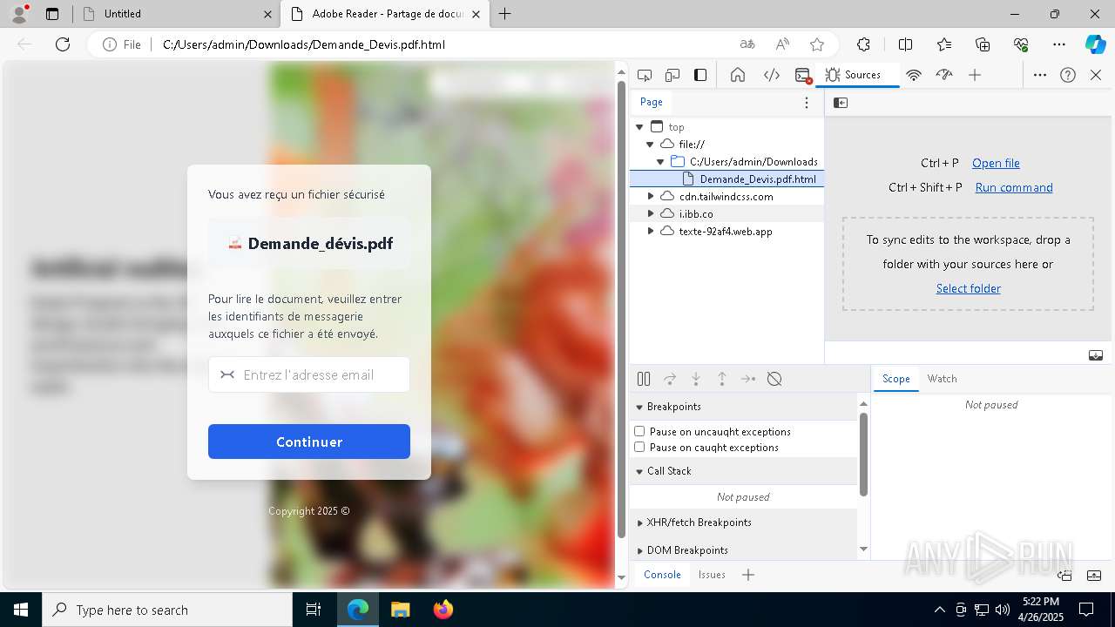This screenshot has height=627, width=1115.
Task: Open Split screen icon in Edge
Action: [905, 44]
